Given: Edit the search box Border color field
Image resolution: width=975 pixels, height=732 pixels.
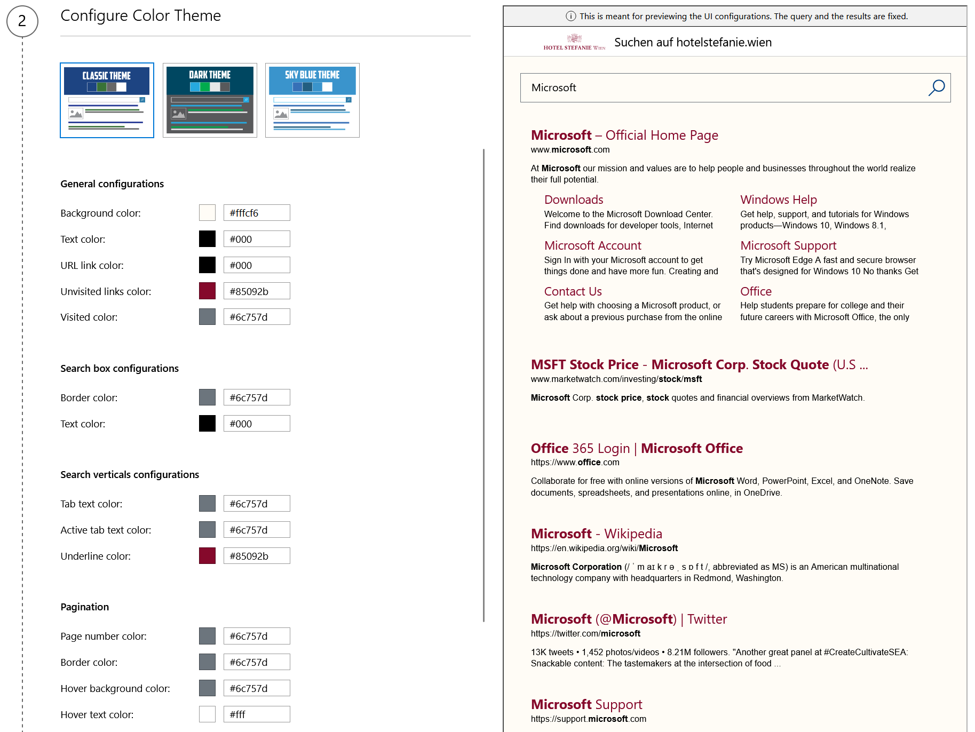Looking at the screenshot, I should point(257,397).
